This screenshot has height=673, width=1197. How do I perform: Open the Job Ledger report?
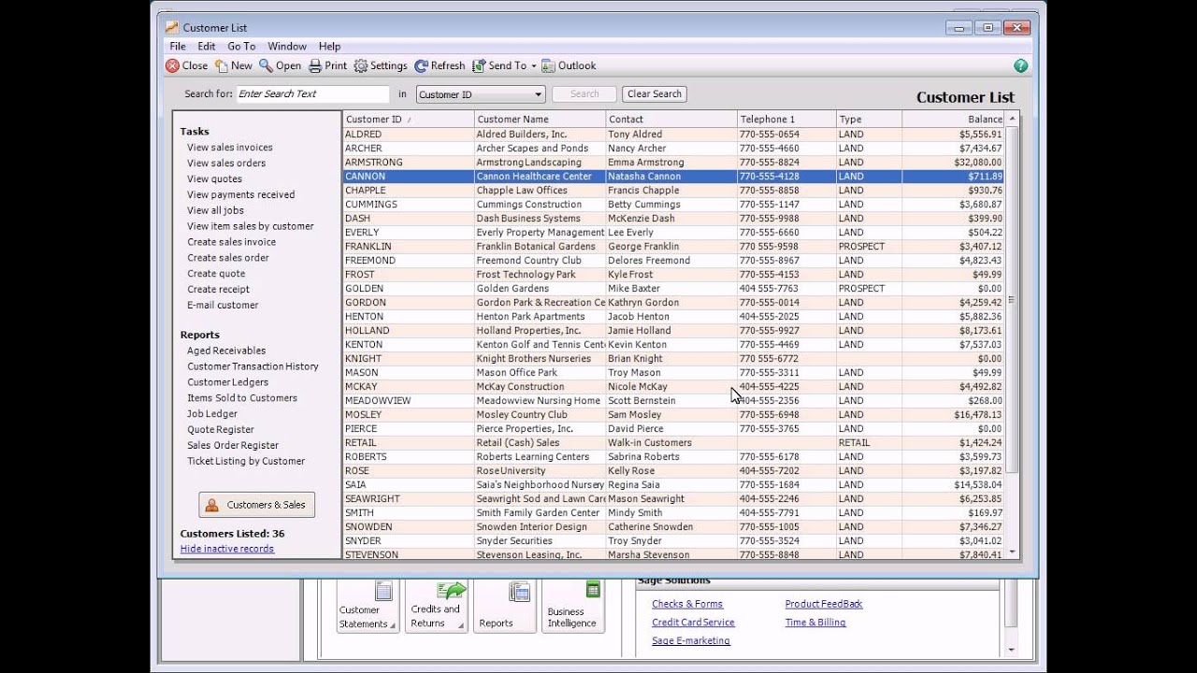tap(212, 413)
